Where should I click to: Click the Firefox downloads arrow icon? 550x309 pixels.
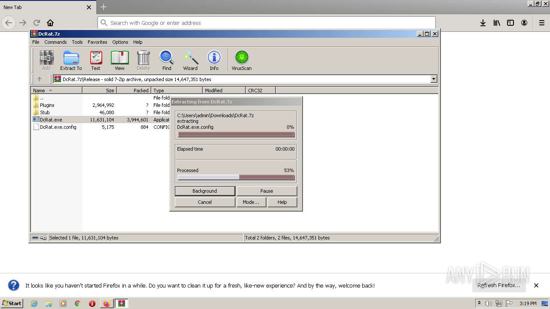coord(483,23)
